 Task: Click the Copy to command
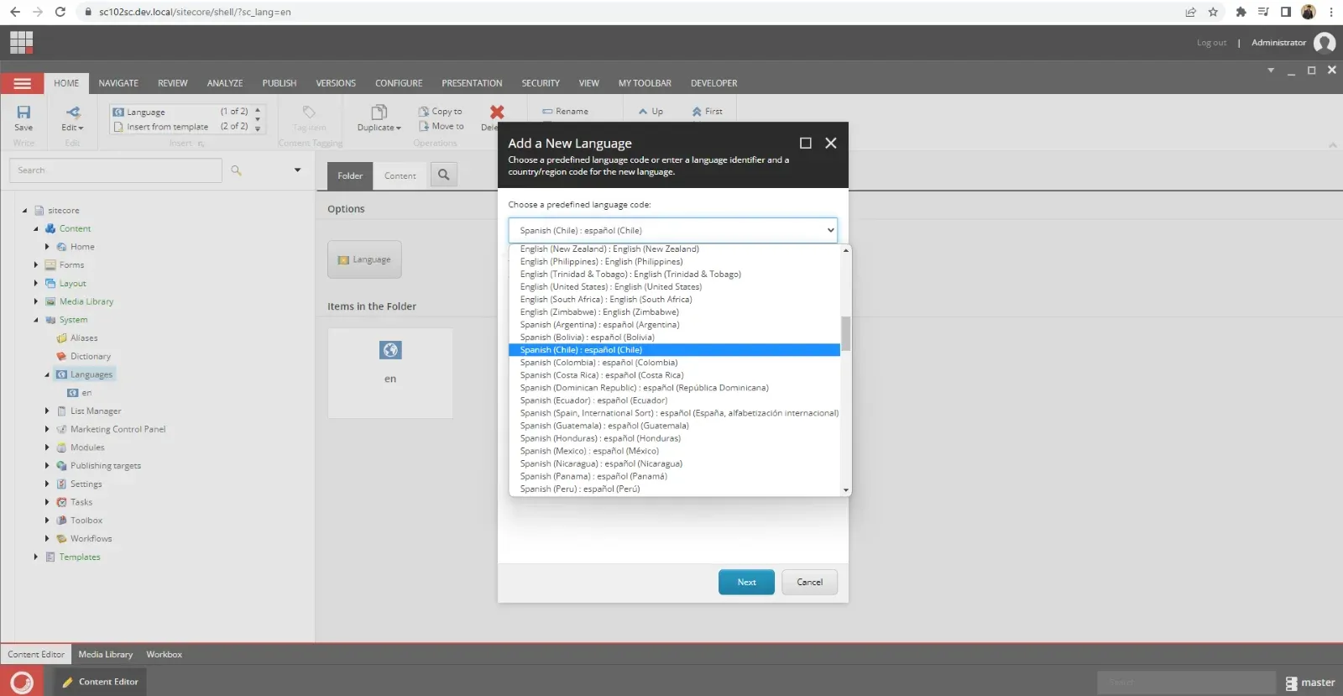tap(441, 111)
